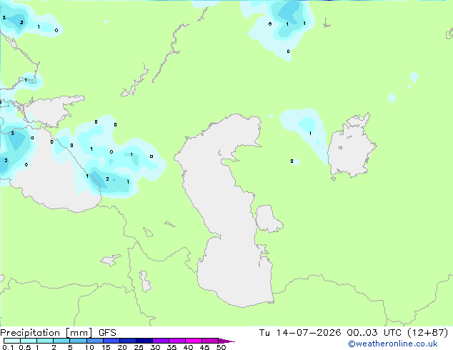453x350 pixels.
Task: Click the date text 'Tu 14-07-2026'
Action: click(300, 333)
